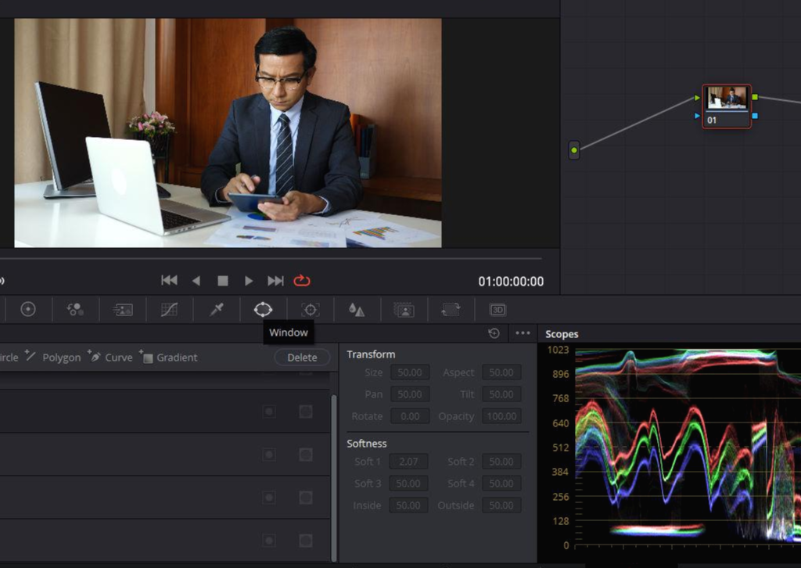801x568 pixels.
Task: Add a Curve window
Action: 110,357
